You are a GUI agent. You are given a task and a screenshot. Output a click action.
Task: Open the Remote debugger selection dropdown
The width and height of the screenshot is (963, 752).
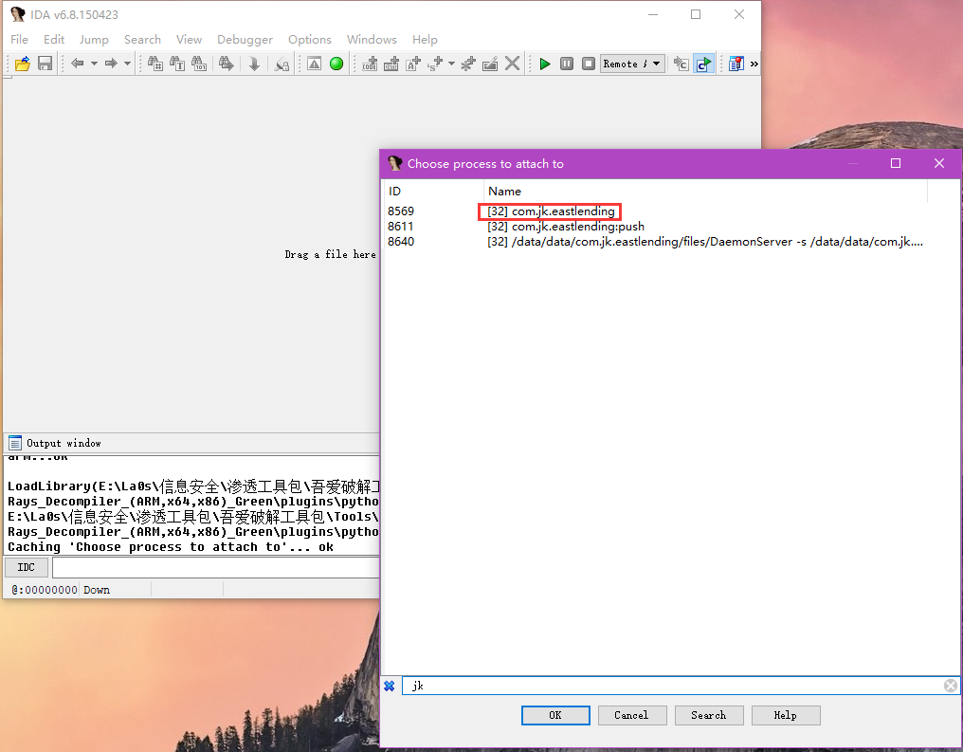click(x=632, y=64)
